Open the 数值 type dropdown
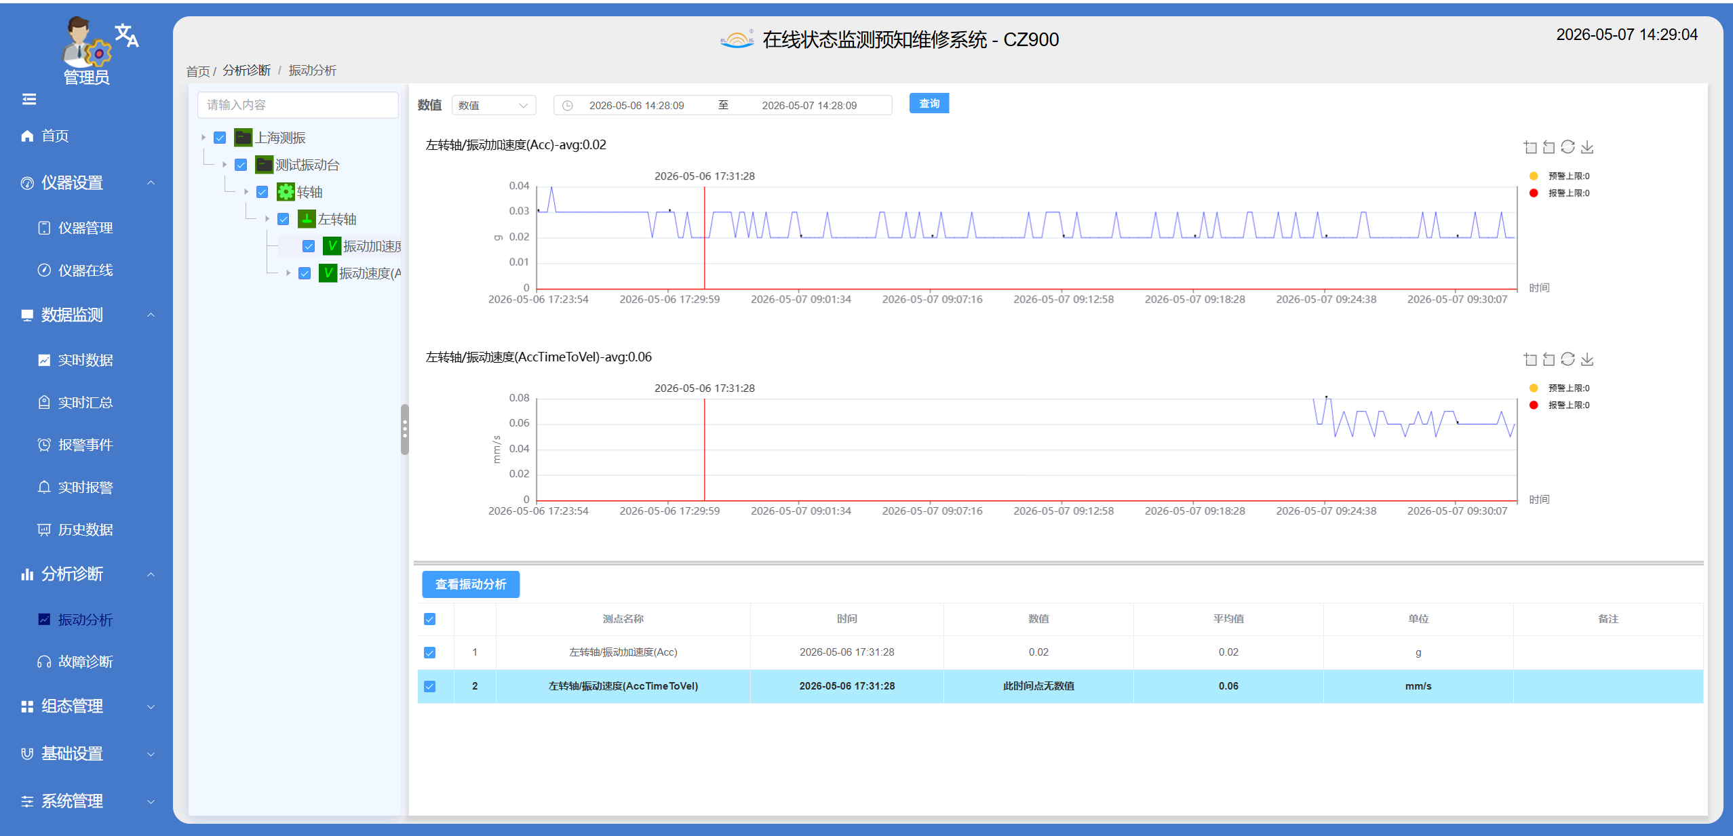The image size is (1733, 836). click(x=493, y=106)
